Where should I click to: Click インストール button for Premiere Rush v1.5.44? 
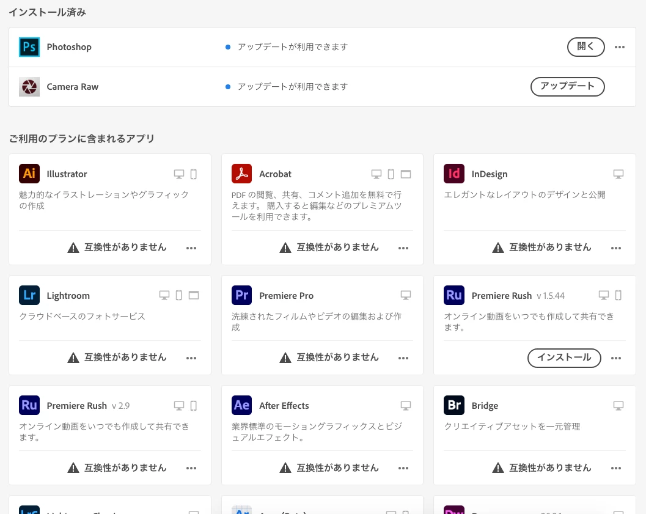pos(564,358)
